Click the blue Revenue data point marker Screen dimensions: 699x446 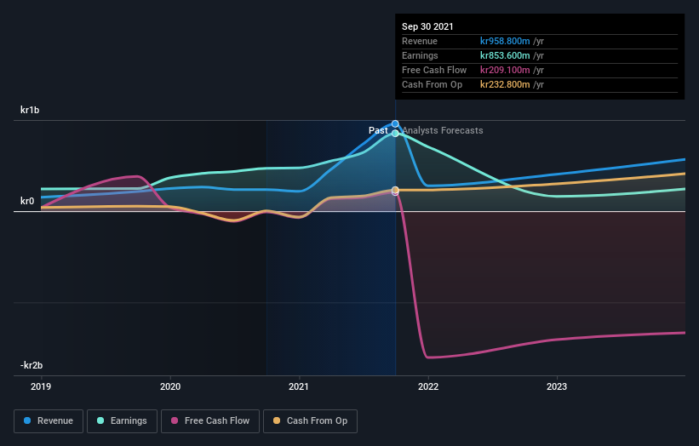[x=395, y=124]
